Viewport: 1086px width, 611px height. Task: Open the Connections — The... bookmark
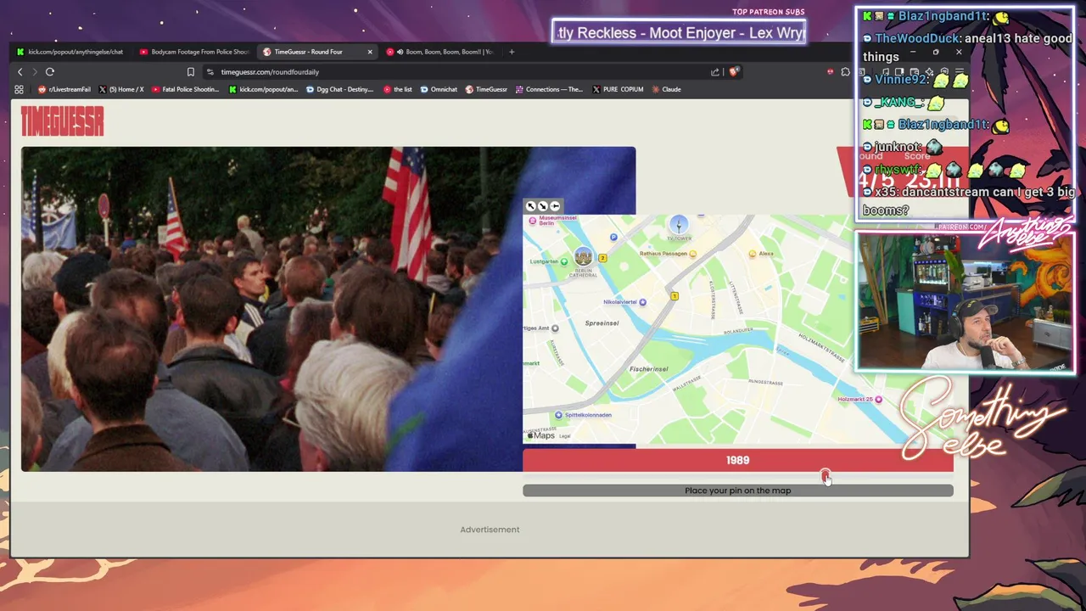pyautogui.click(x=550, y=89)
